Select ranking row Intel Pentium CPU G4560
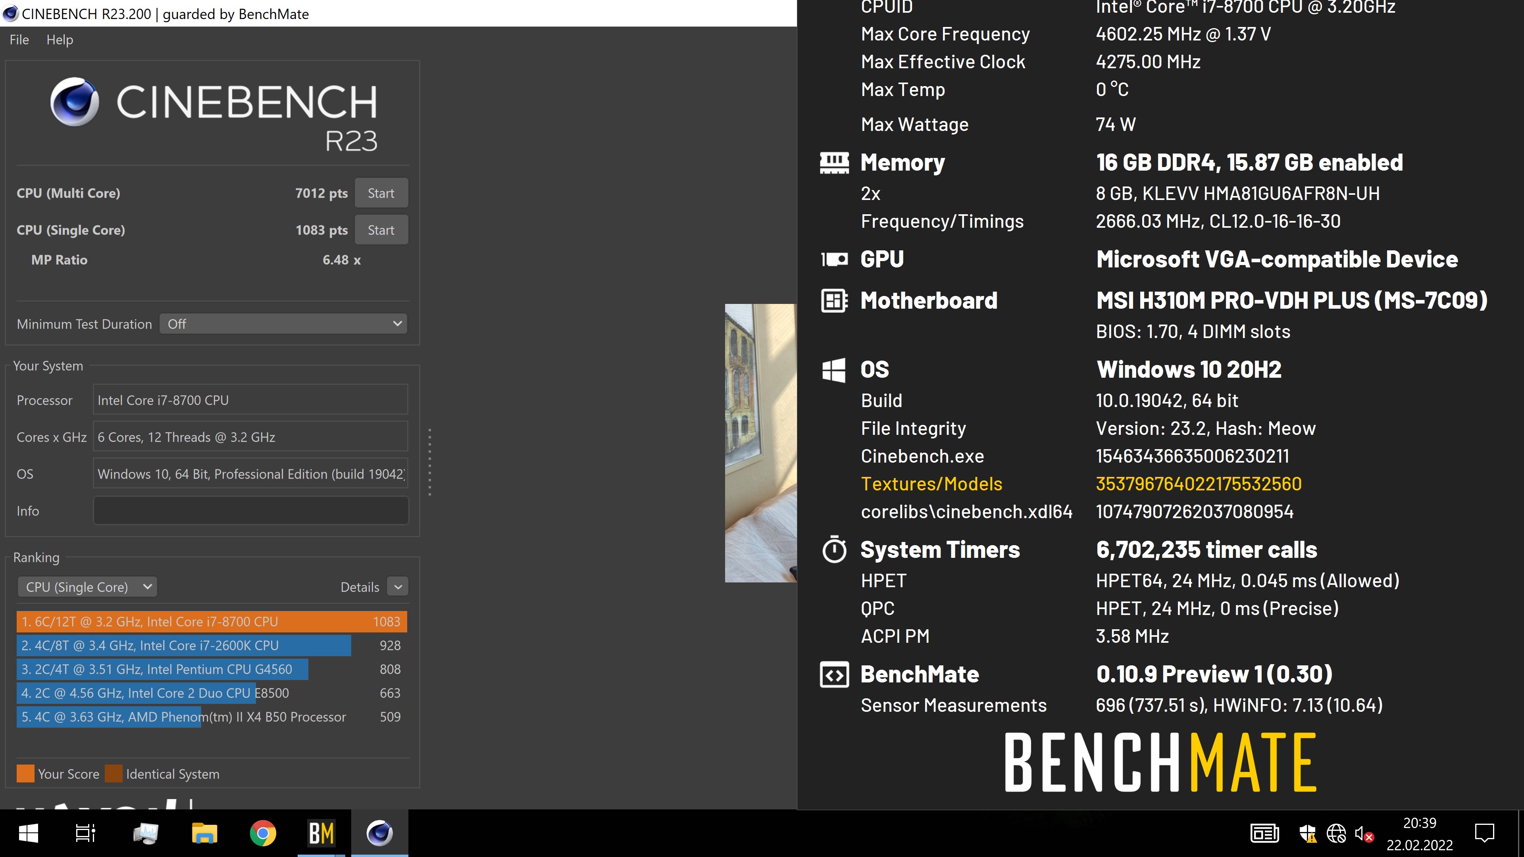Viewport: 1524px width, 857px height. point(212,669)
